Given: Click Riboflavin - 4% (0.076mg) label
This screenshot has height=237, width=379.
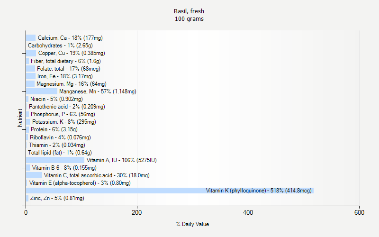Looking at the screenshot, I should point(60,137).
